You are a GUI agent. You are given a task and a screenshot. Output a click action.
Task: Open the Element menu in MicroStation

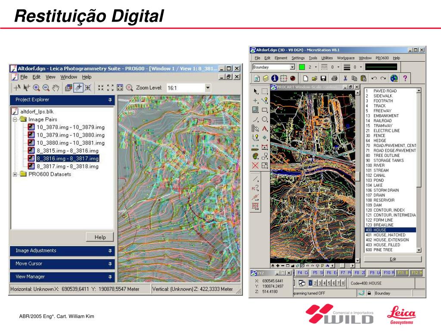(x=281, y=58)
